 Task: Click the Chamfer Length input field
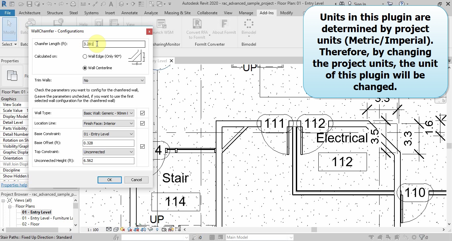[x=114, y=44]
